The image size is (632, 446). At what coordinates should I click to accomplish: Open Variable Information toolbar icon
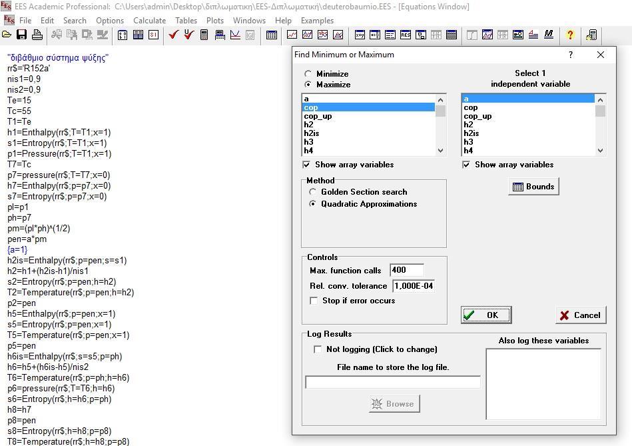[123, 35]
